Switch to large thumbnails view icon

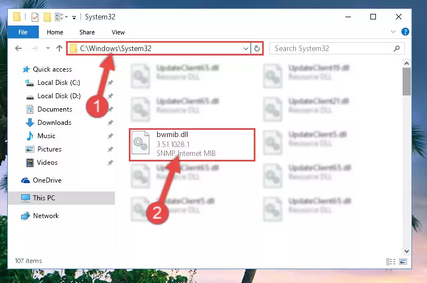[403, 261]
